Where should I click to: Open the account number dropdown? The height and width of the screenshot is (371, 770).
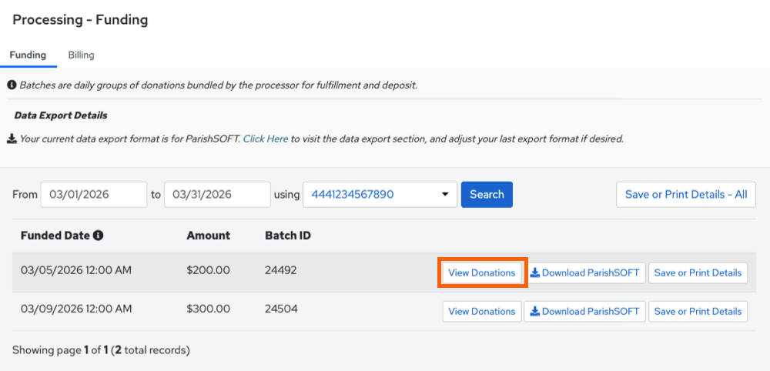[x=380, y=194]
